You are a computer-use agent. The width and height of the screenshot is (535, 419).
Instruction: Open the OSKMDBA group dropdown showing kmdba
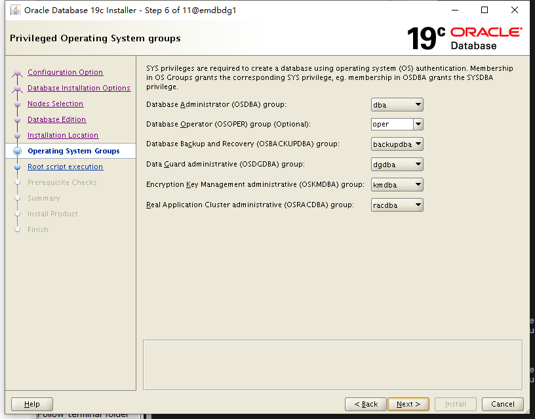click(397, 185)
